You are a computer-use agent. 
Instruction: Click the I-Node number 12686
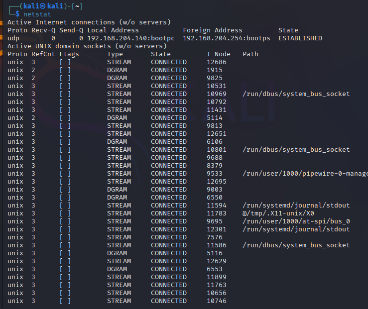[217, 62]
